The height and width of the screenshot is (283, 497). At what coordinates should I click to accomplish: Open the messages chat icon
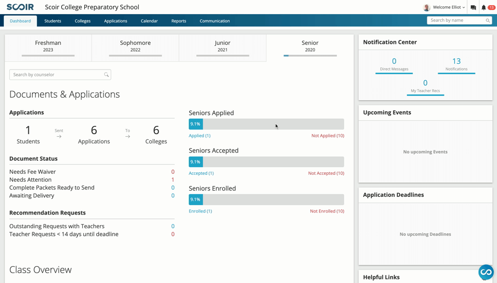473,7
